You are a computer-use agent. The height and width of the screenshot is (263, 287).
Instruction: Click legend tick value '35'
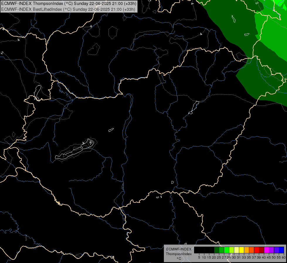click(x=249, y=257)
